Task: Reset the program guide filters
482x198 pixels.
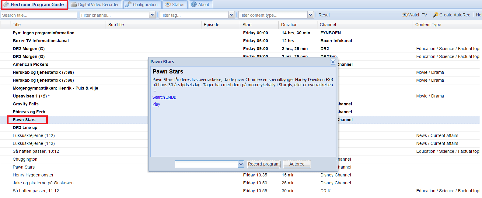Action: pos(324,15)
